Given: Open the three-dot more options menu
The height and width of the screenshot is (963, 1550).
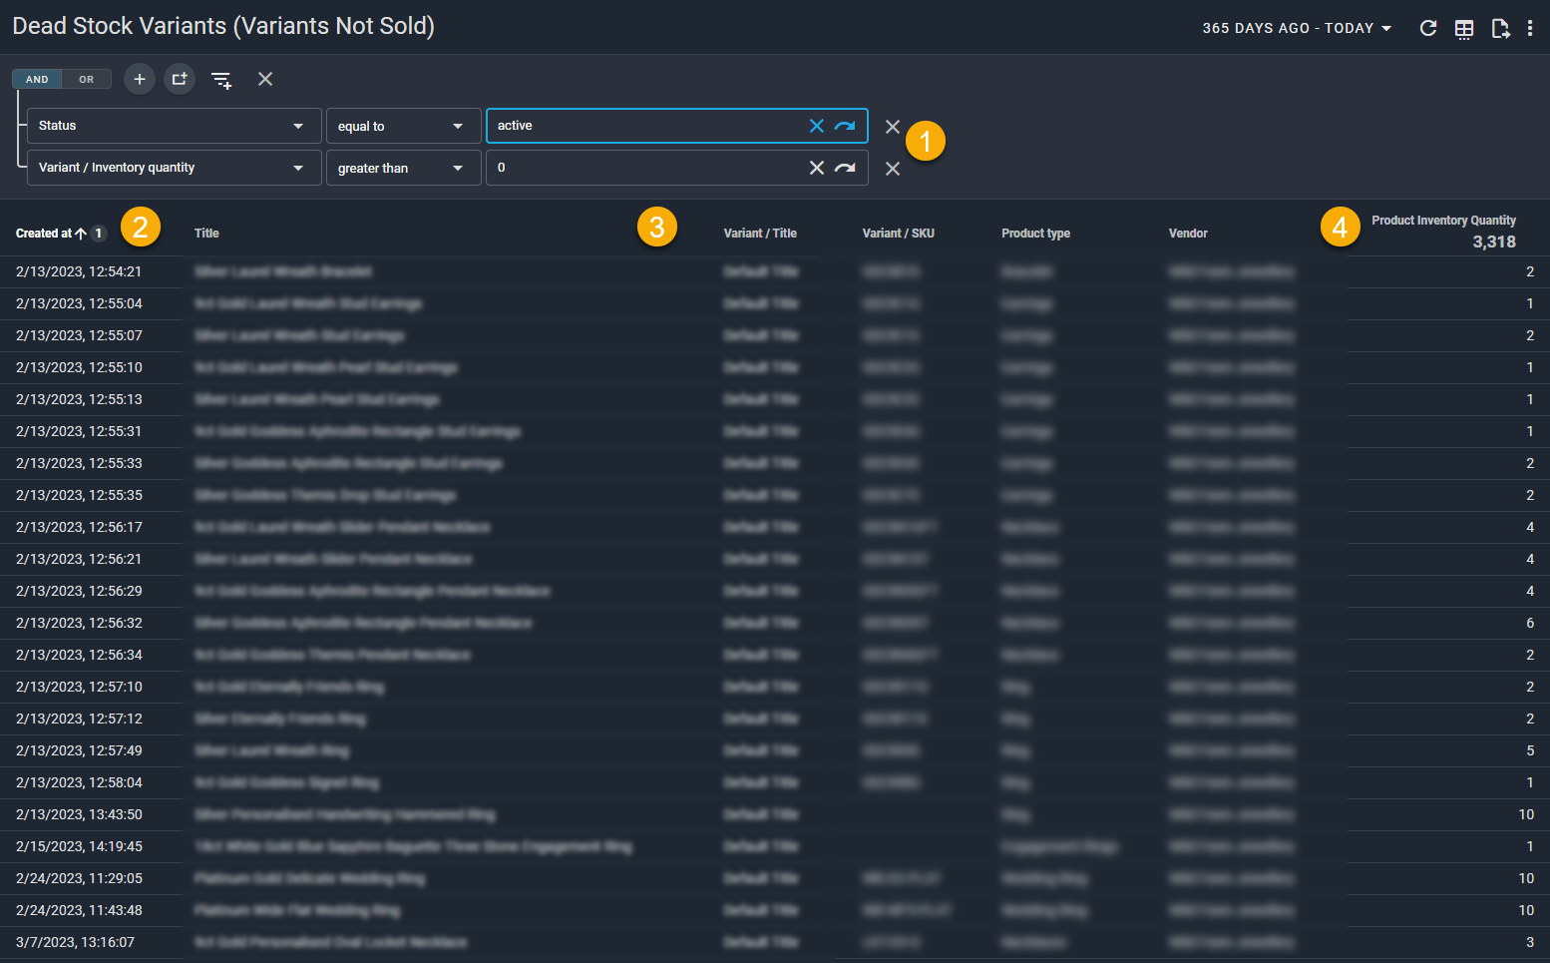Looking at the screenshot, I should tap(1530, 28).
